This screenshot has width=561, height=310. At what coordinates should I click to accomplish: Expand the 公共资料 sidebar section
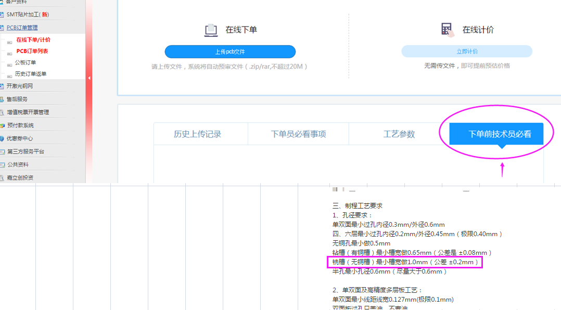(18, 164)
